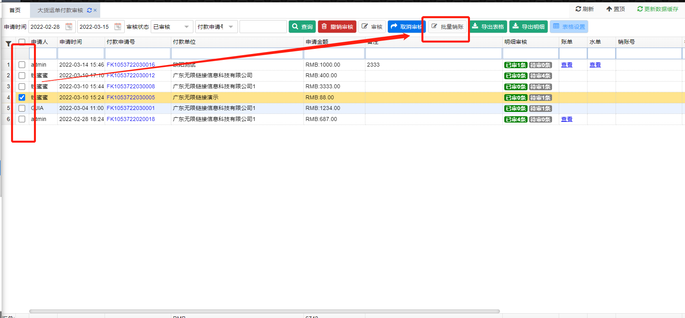The image size is (685, 318).
Task: Click the start date calendar icon
Action: [69, 26]
